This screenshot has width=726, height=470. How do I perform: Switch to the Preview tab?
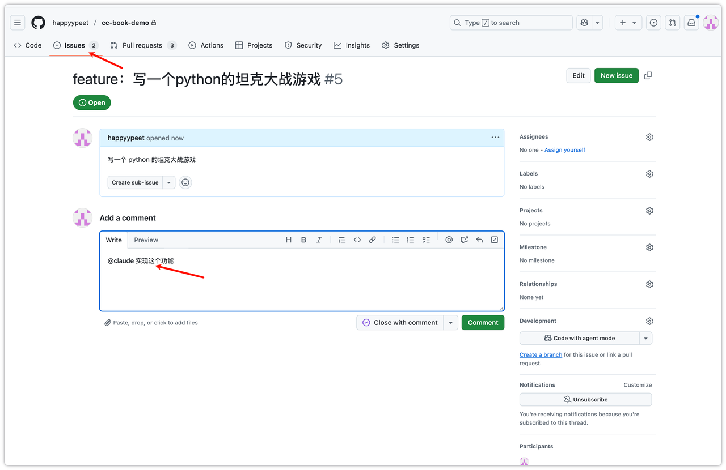(146, 240)
